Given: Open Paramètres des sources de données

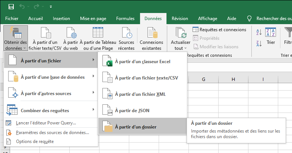Looking at the screenshot, I should click(x=51, y=133).
